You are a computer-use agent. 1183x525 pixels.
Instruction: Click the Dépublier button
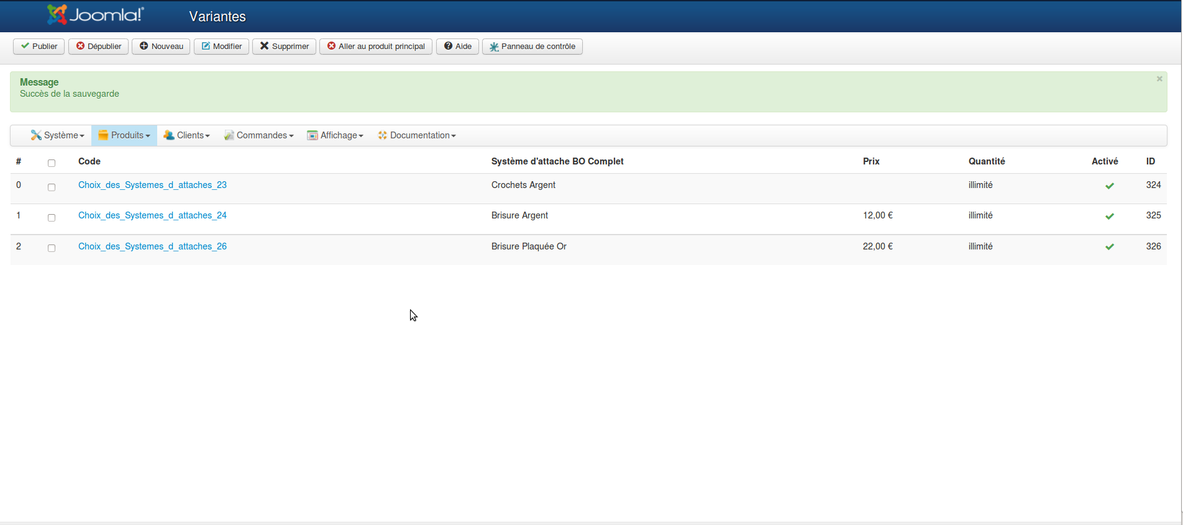(x=99, y=47)
